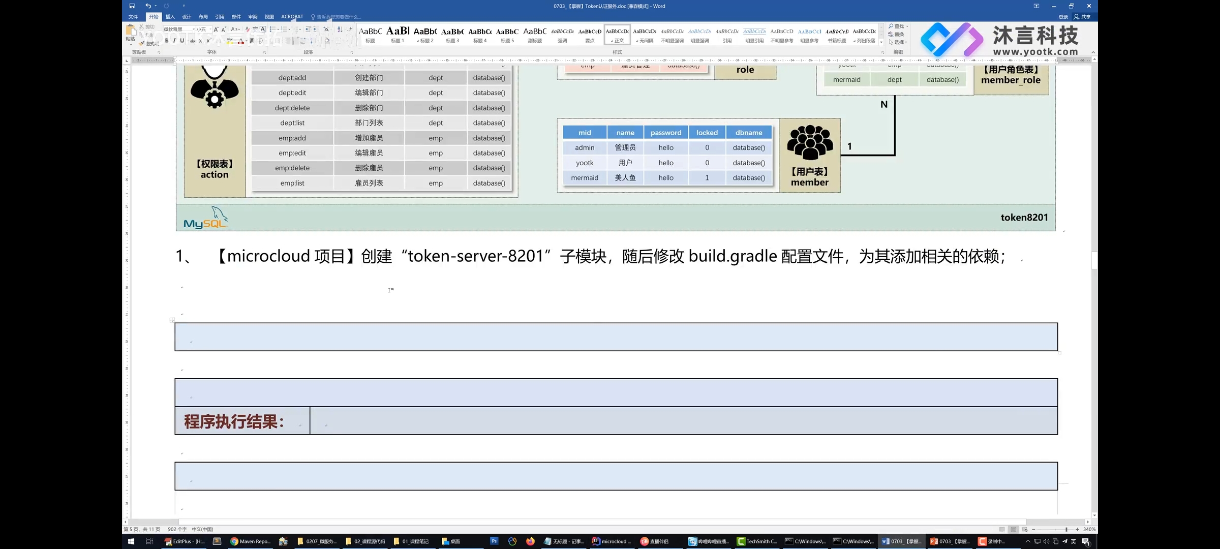Screen dimensions: 1220x549
Task: Click the Paste (粘贴) icon
Action: pos(131,30)
